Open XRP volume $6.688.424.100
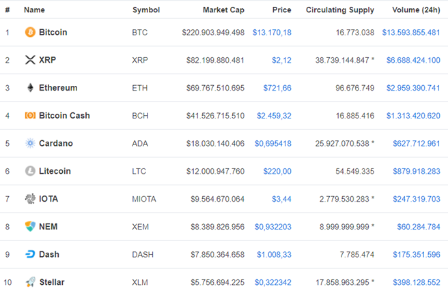Screen dimensions: 448x295 coord(413,60)
